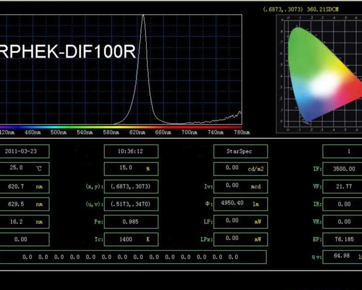Click the VF value field showing 21.77
The height and width of the screenshot is (290, 362).
click(x=343, y=187)
